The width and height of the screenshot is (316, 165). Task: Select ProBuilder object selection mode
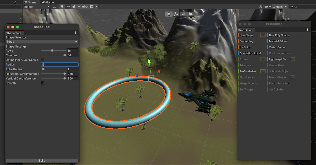click(169, 14)
